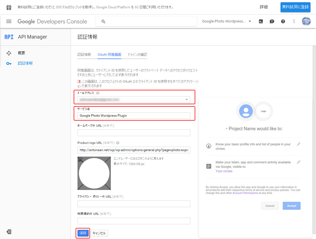Click the ホームページの URL field
The height and width of the screenshot is (239, 316).
[134, 133]
